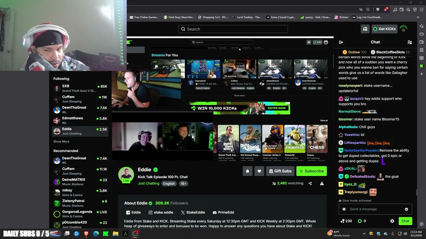Open the Final Step BeenVerified bookmark
Image resolution: width=426 pixels, height=239 pixels.
[x=179, y=17]
